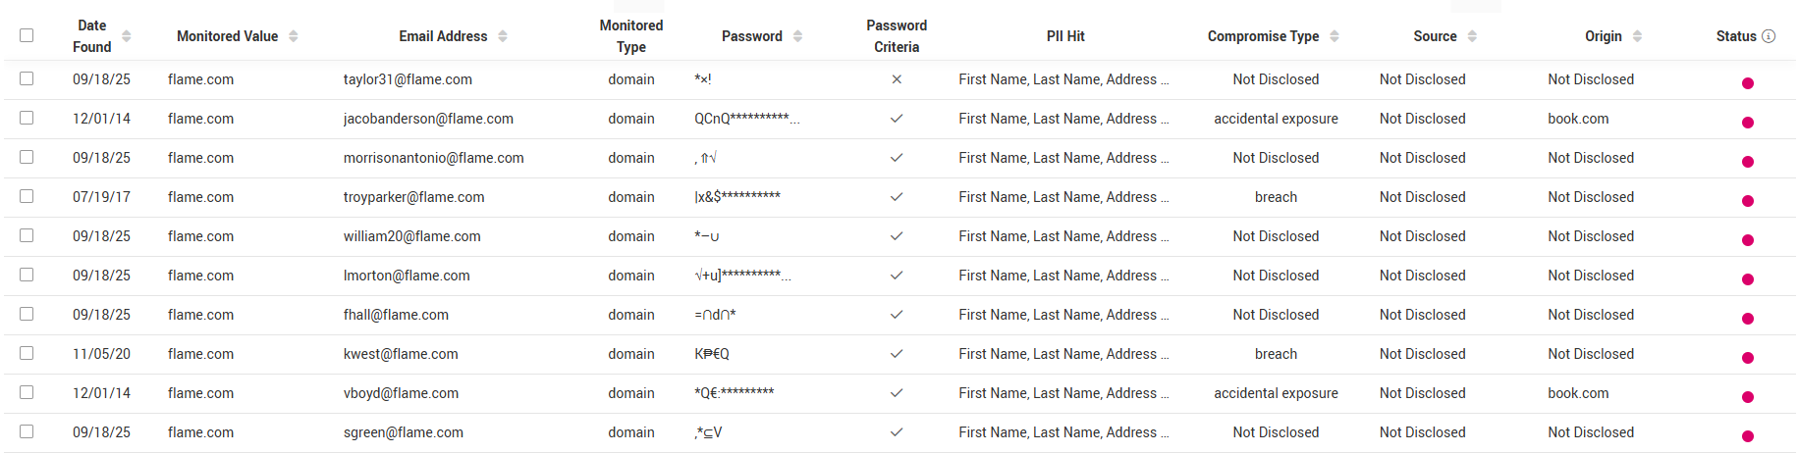Sort by Origin column arrows

[x=1637, y=36]
